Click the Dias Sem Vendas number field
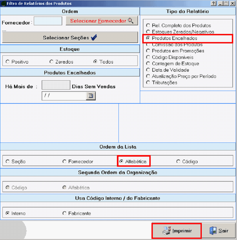This screenshot has height=240, width=237. [x=56, y=85]
